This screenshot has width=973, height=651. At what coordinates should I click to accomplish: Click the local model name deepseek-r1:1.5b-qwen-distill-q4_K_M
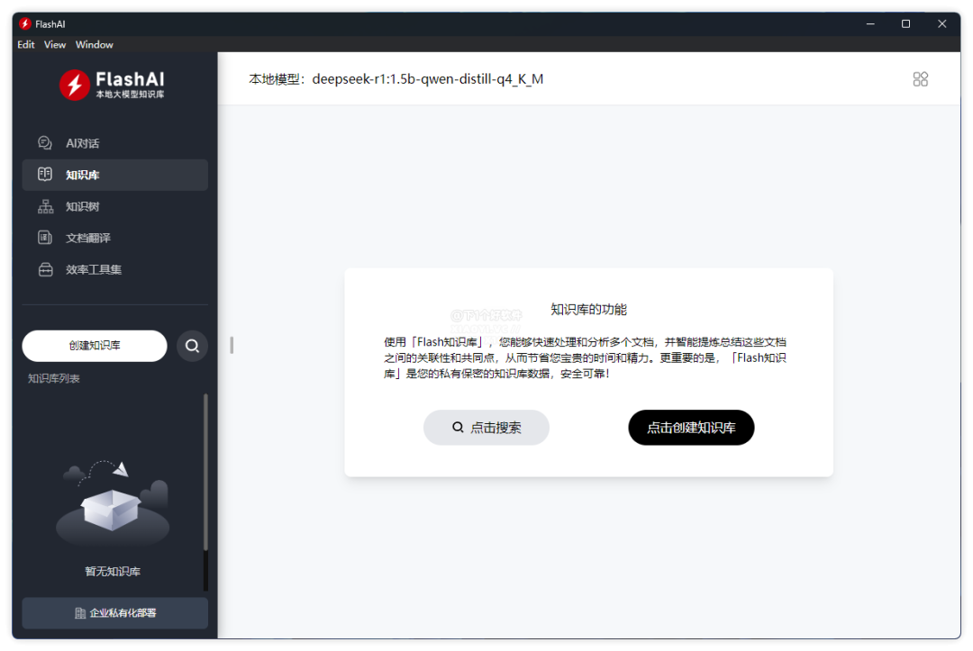[428, 79]
